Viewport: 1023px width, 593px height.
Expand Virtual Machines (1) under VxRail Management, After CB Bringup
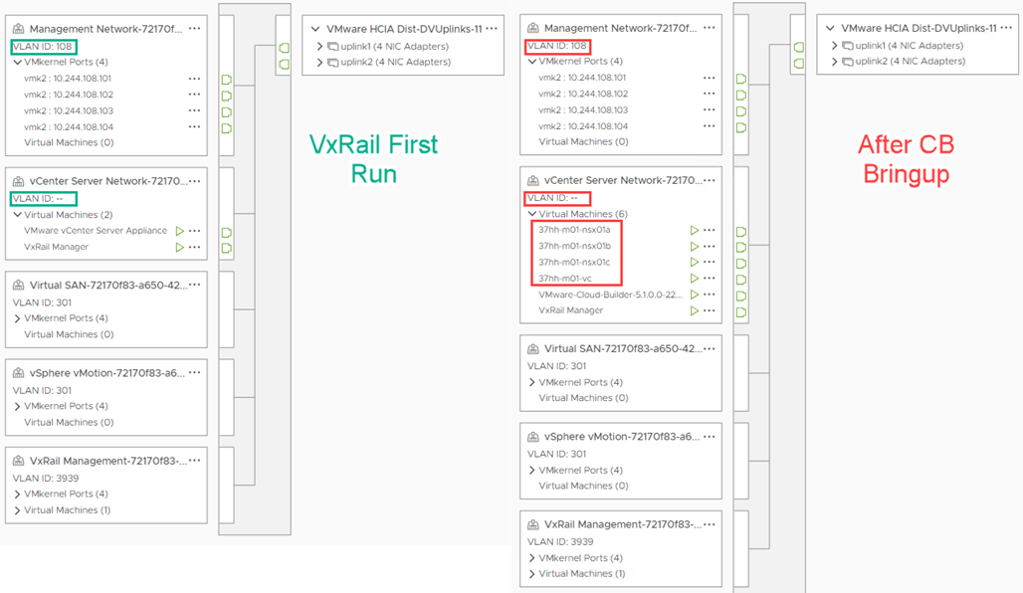pyautogui.click(x=532, y=574)
